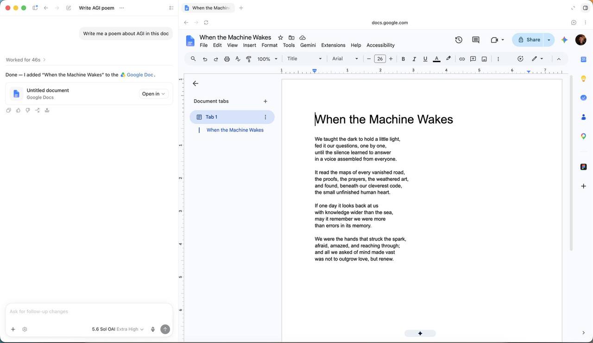Open the Format menu

[269, 45]
